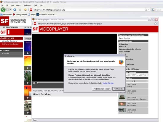Open the Renovation des Eiffelturms video item
This screenshot has width=163, height=122.
[133, 98]
